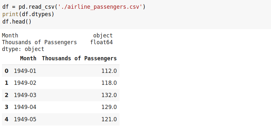Click the 129.0 passengers value
Image resolution: width=271 pixels, height=129 pixels.
point(109,107)
